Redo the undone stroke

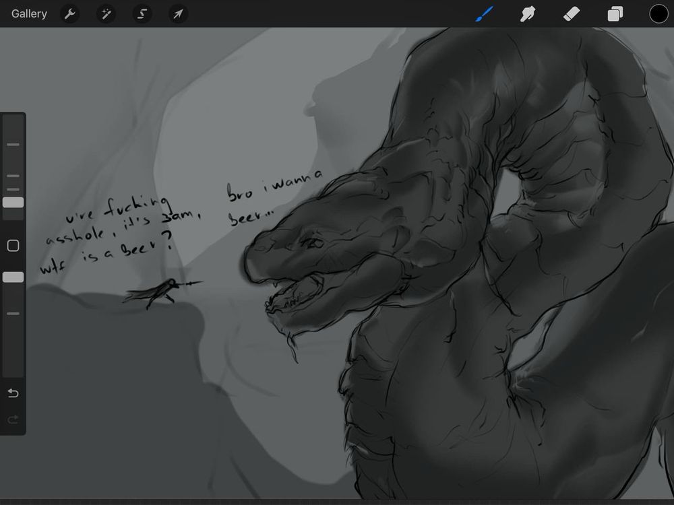tap(13, 419)
